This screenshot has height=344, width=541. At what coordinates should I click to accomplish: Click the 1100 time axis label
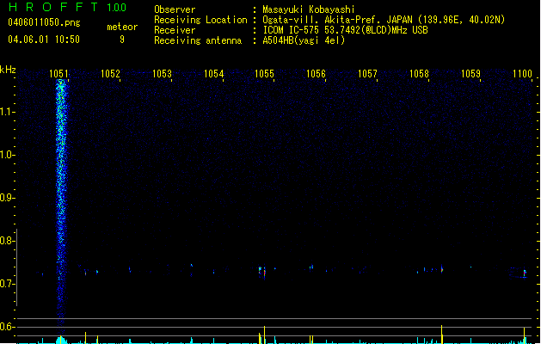pos(522,73)
